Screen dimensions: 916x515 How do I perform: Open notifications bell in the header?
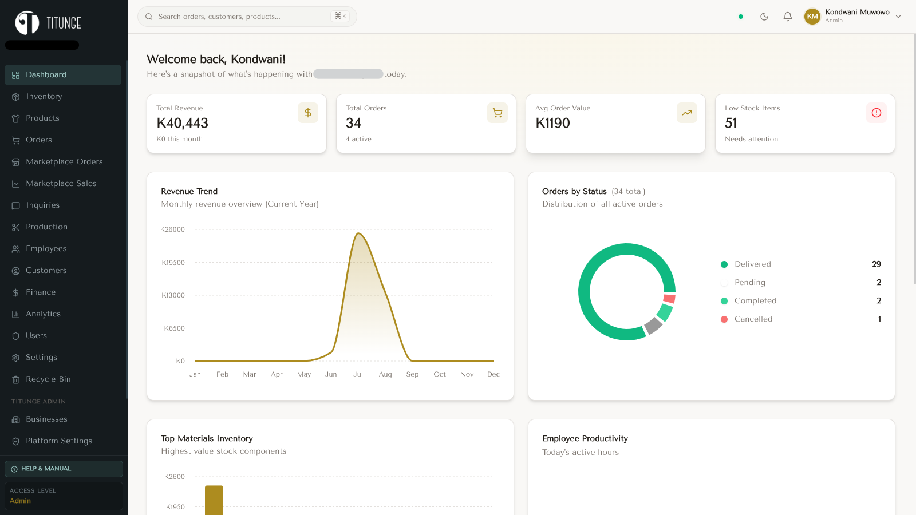pos(788,17)
